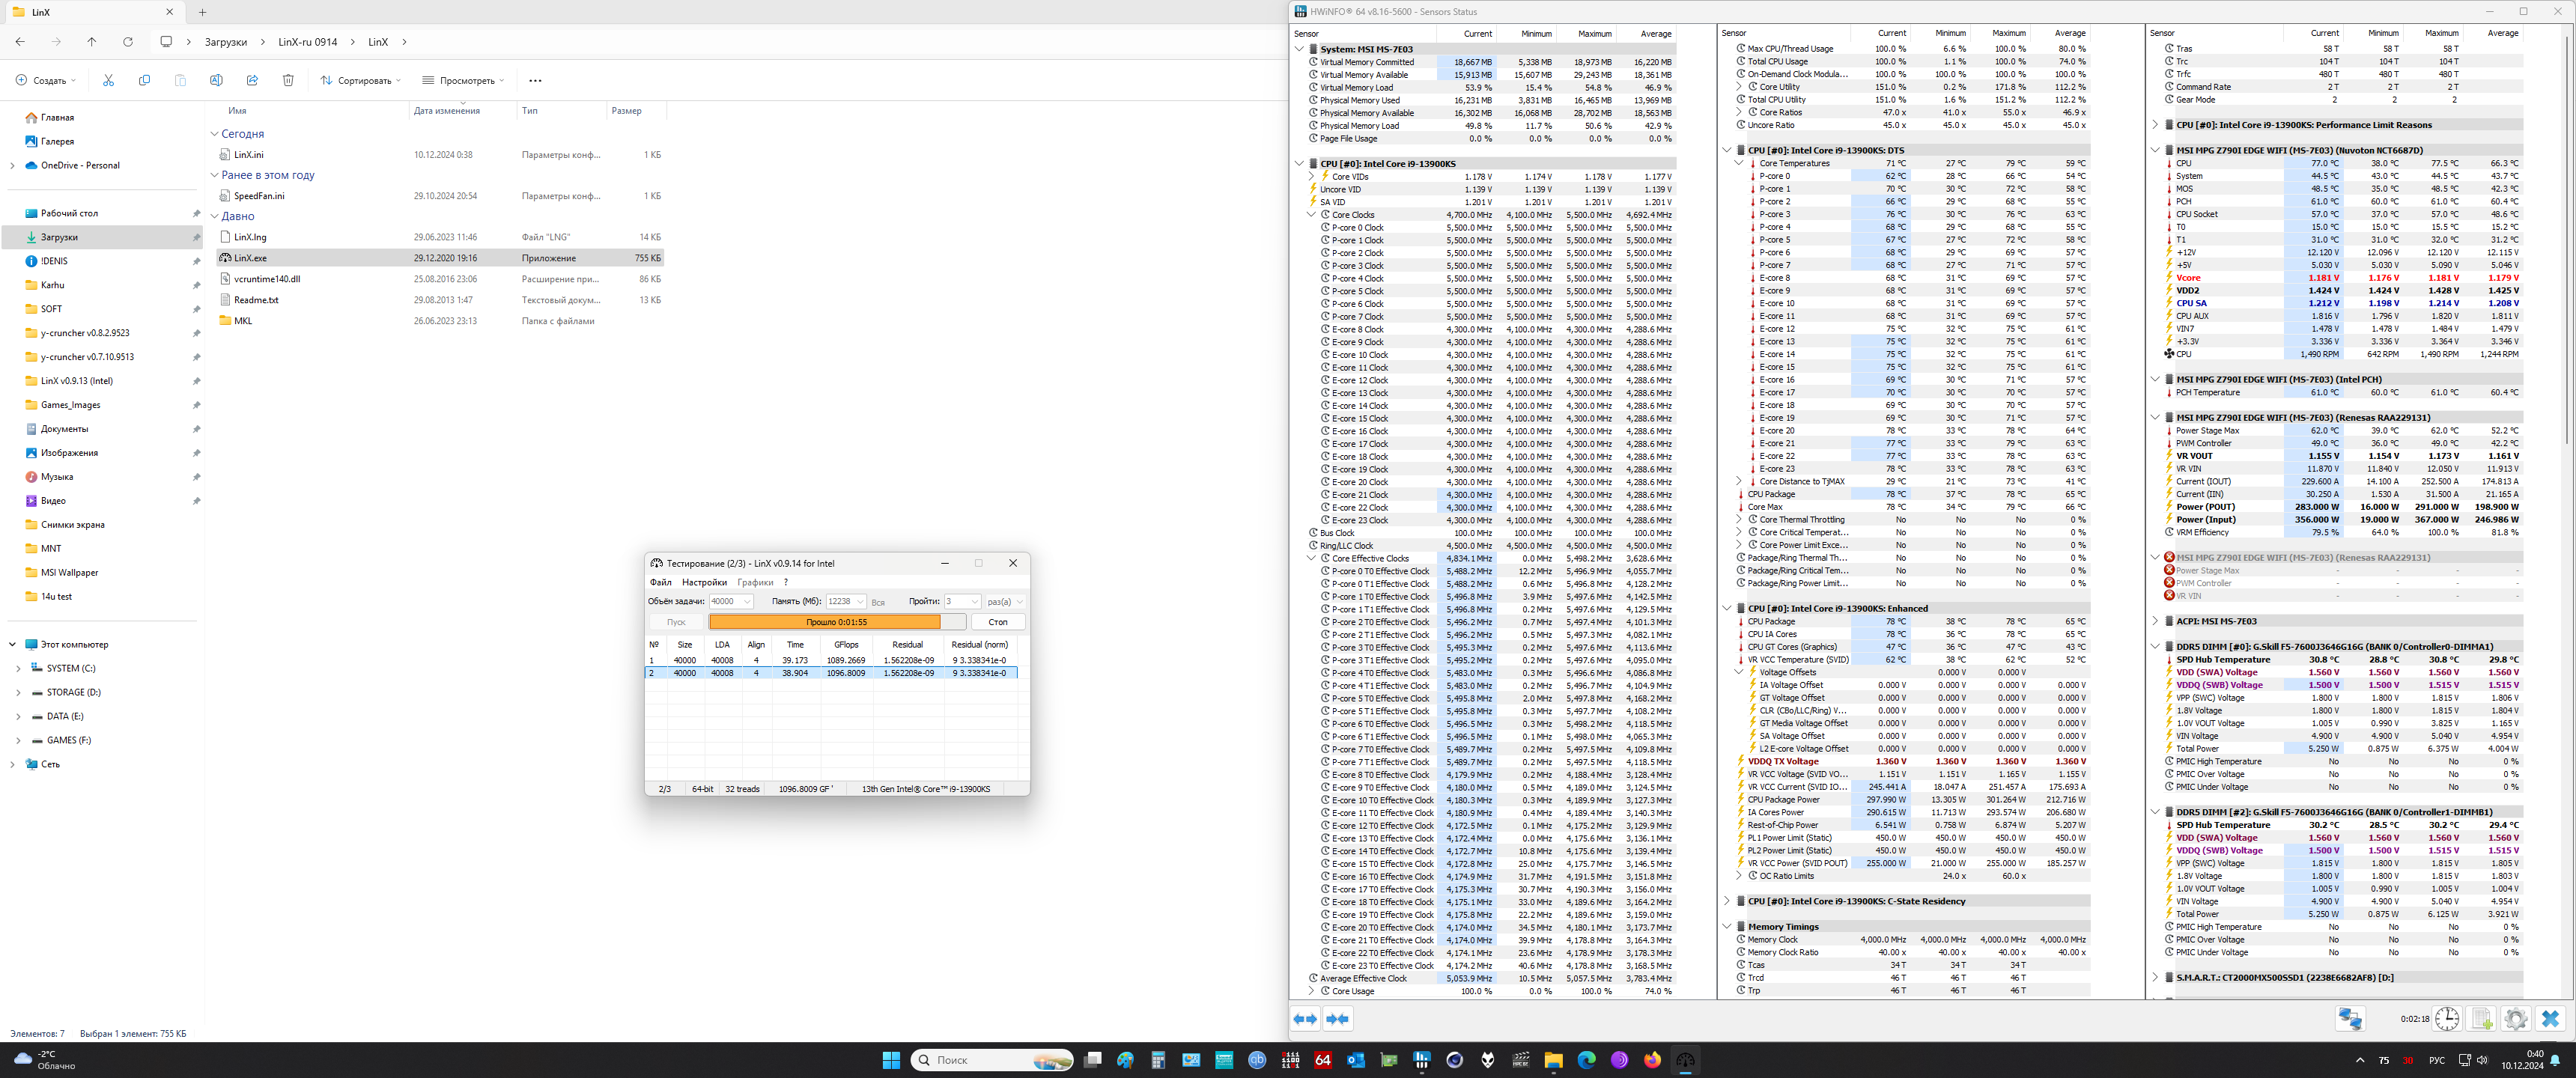Click the shrink layout inward arrows icon
This screenshot has height=1078, width=2576.
pos(1337,1018)
